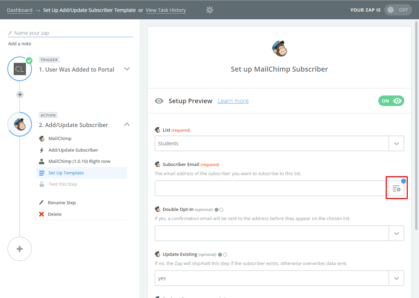Screen dimensions: 419x298
Task: Click the CL trigger app icon
Action: (20, 69)
